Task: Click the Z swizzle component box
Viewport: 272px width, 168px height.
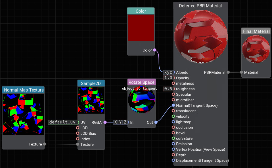Action: coord(125,122)
